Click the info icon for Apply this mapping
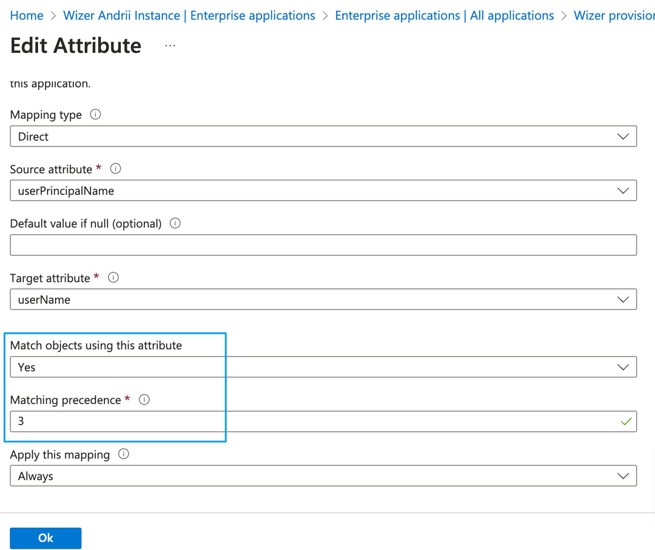This screenshot has width=655, height=550. (123, 454)
